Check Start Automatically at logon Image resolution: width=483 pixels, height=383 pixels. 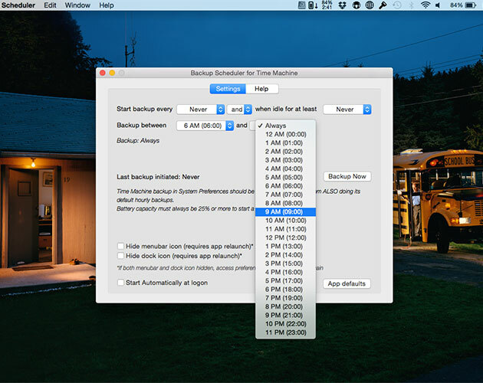click(x=120, y=283)
